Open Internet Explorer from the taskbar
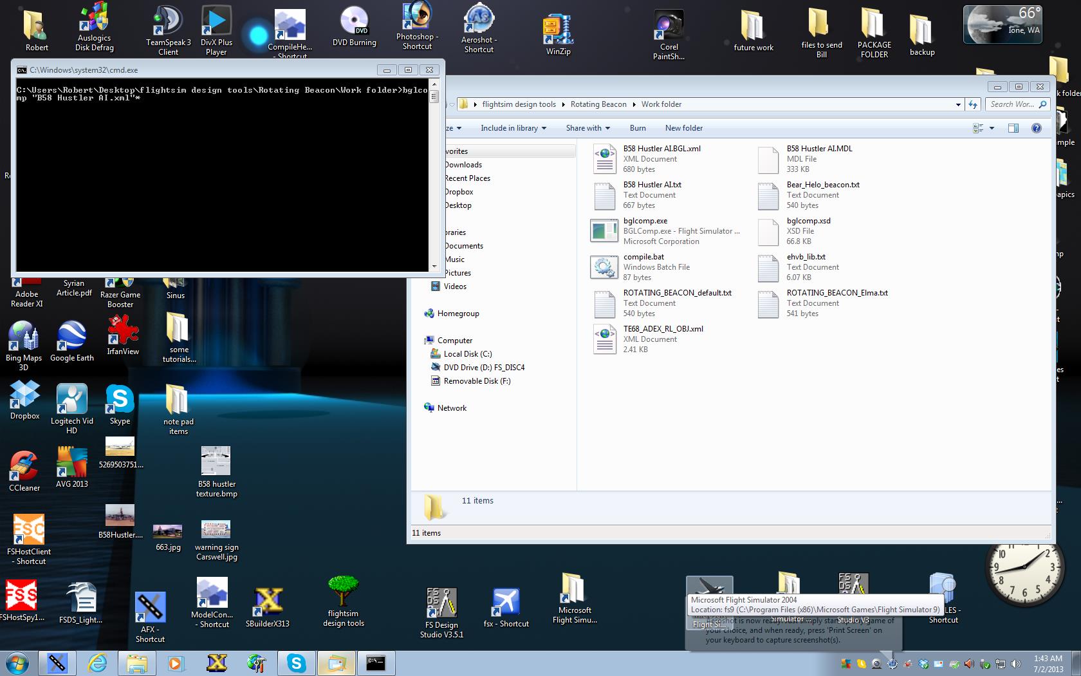Screen dimensions: 1081x676 coord(97,662)
